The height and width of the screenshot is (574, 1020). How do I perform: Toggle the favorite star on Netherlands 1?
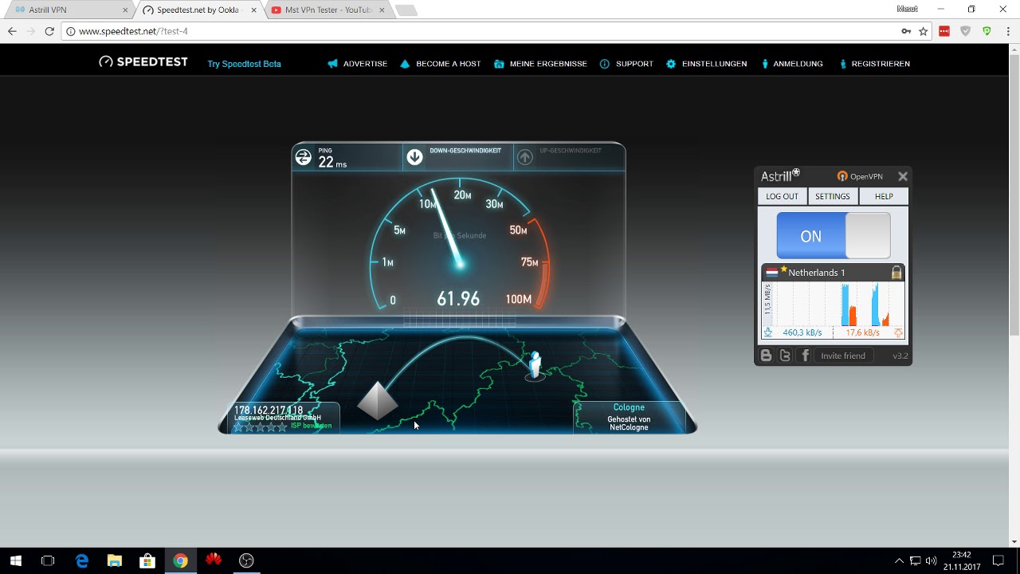[x=783, y=270]
